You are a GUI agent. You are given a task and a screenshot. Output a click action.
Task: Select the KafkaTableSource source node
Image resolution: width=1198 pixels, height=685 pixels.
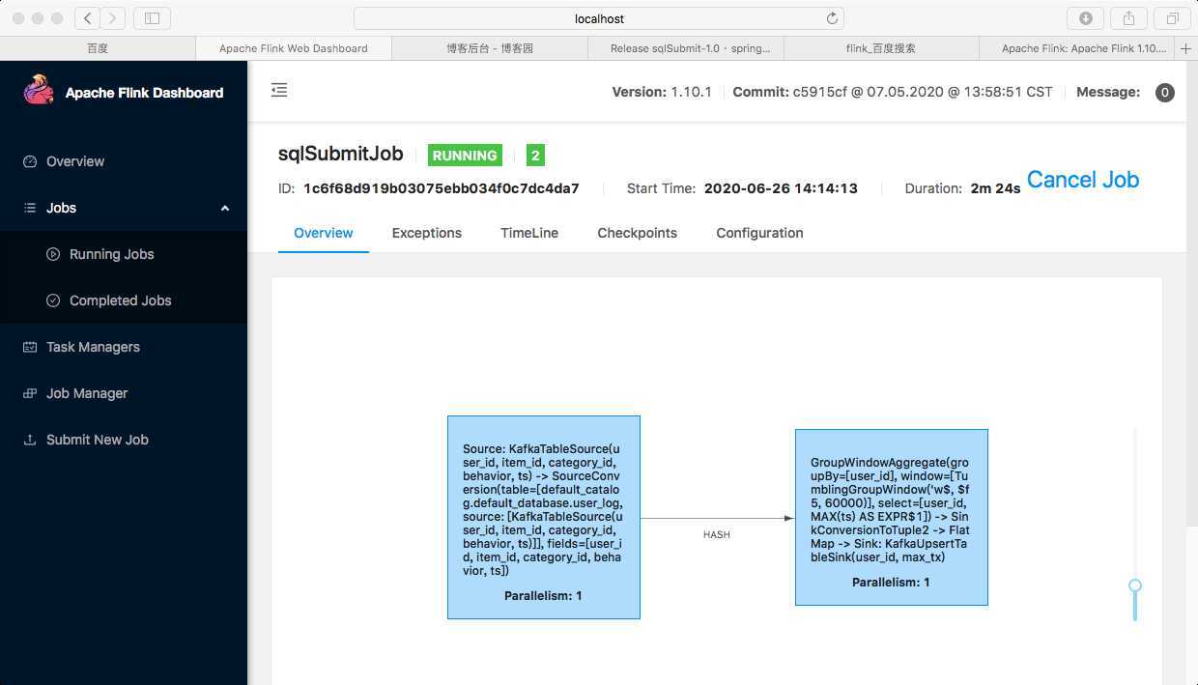click(x=544, y=517)
